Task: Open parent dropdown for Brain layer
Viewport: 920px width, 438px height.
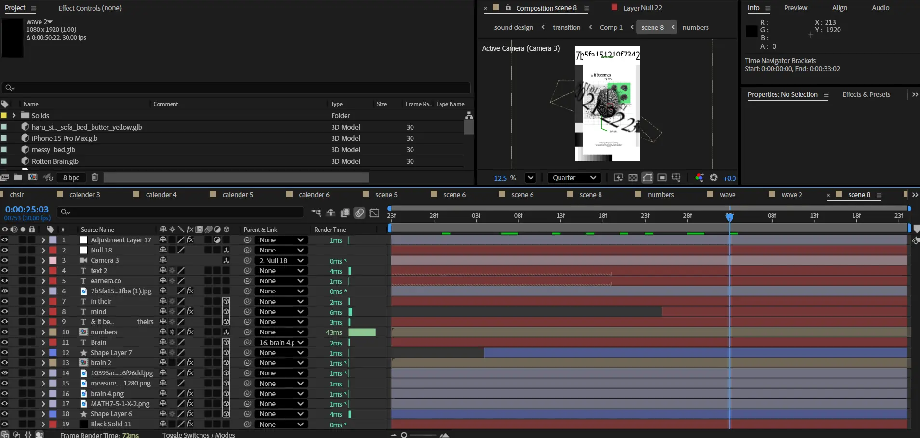Action: [281, 343]
